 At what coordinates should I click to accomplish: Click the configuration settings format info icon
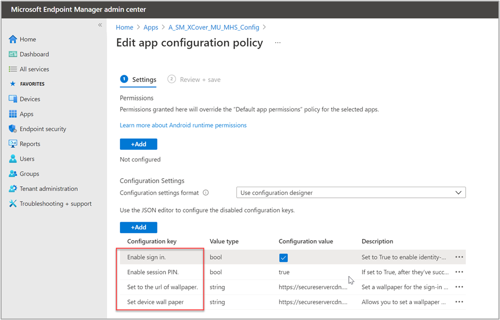(206, 193)
